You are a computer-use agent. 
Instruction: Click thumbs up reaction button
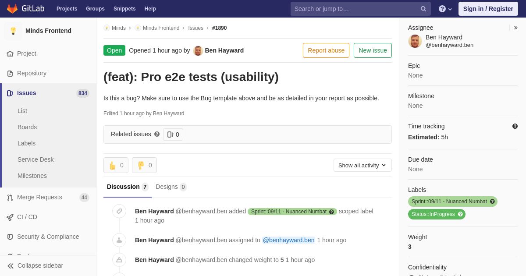(x=116, y=165)
